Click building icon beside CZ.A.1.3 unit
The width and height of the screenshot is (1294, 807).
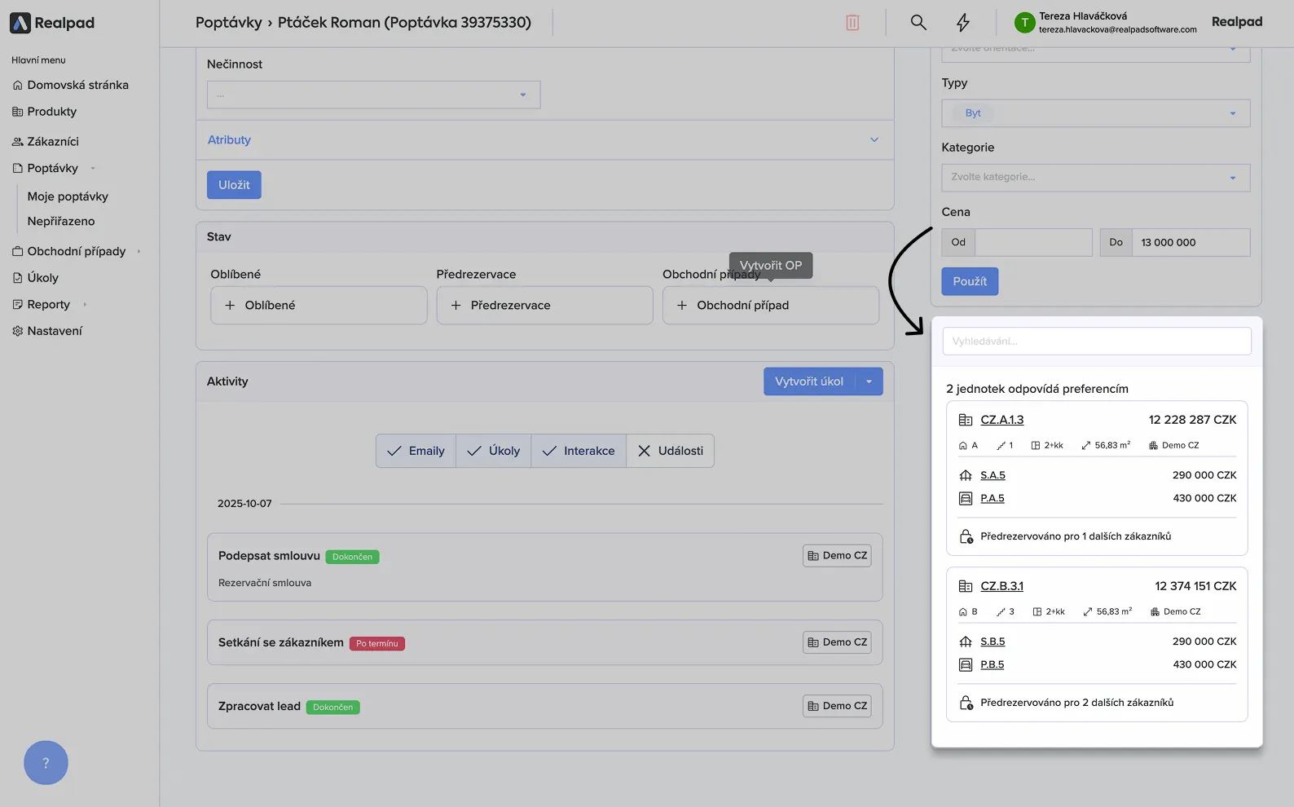coord(966,420)
